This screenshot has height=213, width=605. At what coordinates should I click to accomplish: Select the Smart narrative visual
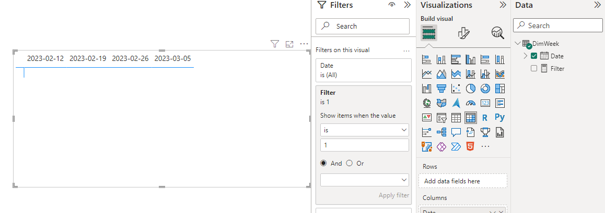point(470,132)
